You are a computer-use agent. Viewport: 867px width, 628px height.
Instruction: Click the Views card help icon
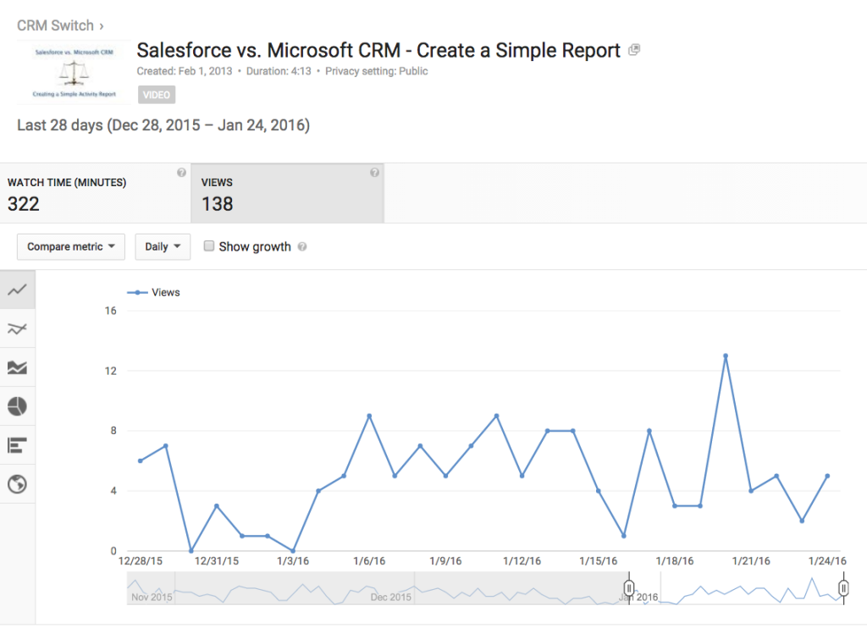point(374,173)
